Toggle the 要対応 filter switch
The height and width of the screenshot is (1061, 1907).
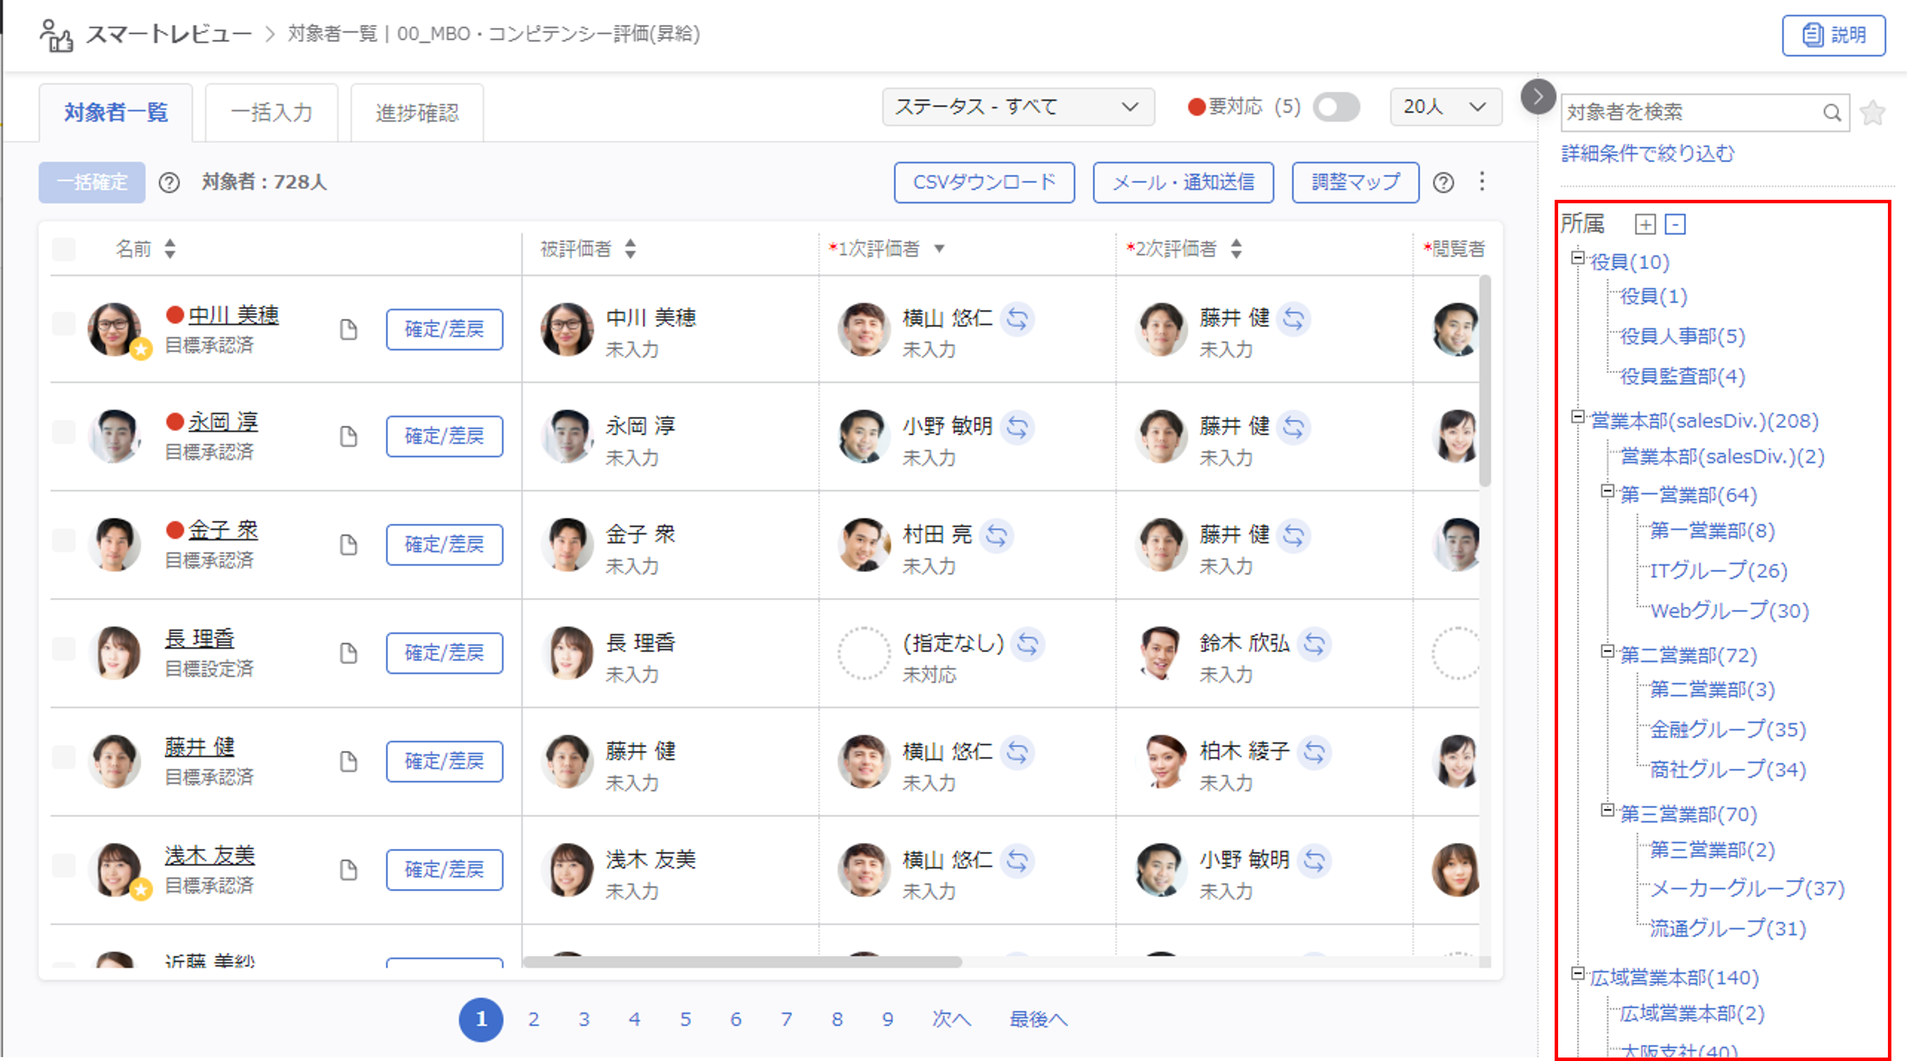(1335, 107)
